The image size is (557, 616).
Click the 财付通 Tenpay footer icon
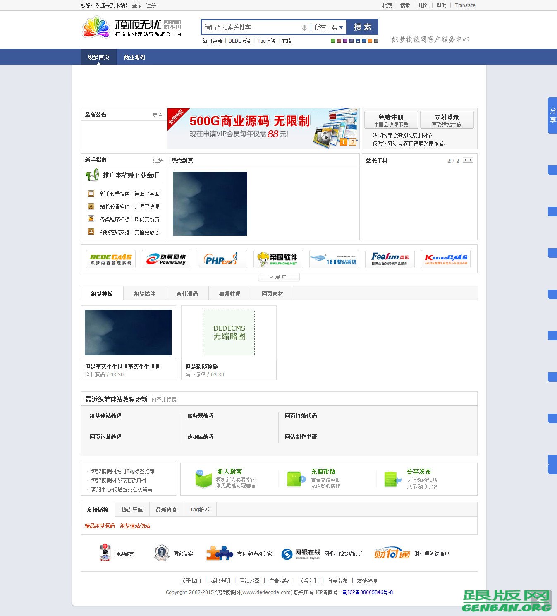point(392,553)
